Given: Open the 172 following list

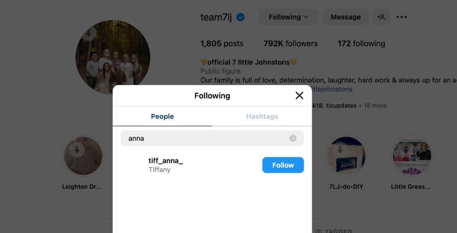Looking at the screenshot, I should pyautogui.click(x=361, y=44).
